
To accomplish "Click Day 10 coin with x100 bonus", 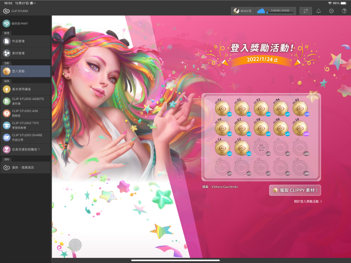I will pos(300,128).
